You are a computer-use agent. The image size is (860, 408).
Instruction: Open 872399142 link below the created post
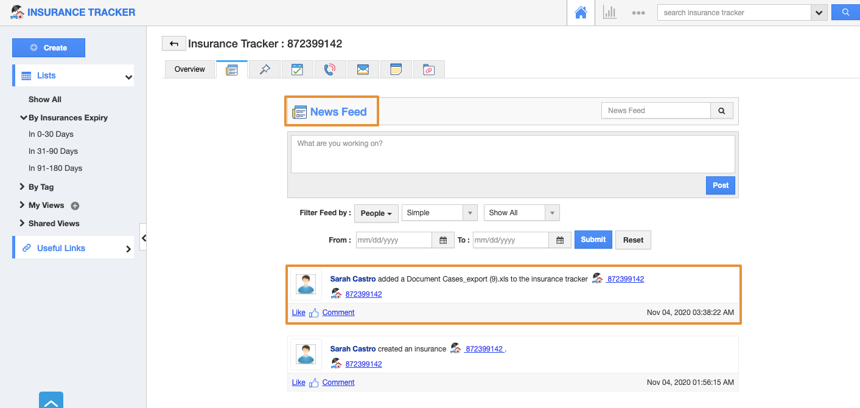click(x=363, y=364)
